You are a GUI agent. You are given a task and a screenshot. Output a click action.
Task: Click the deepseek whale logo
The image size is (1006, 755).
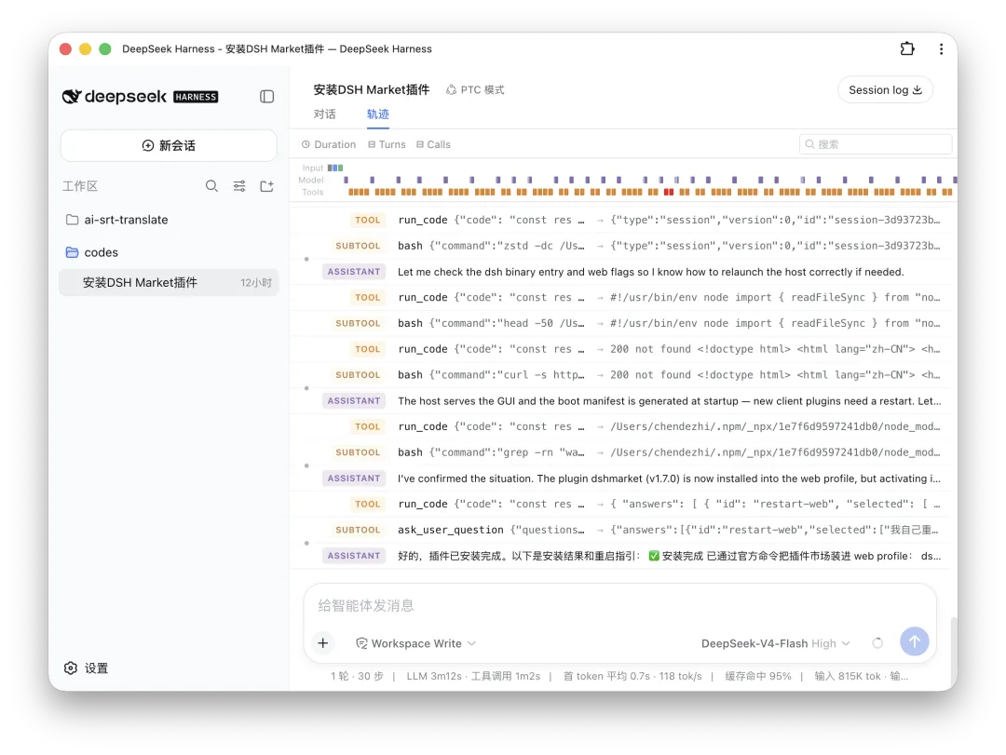pyautogui.click(x=71, y=96)
